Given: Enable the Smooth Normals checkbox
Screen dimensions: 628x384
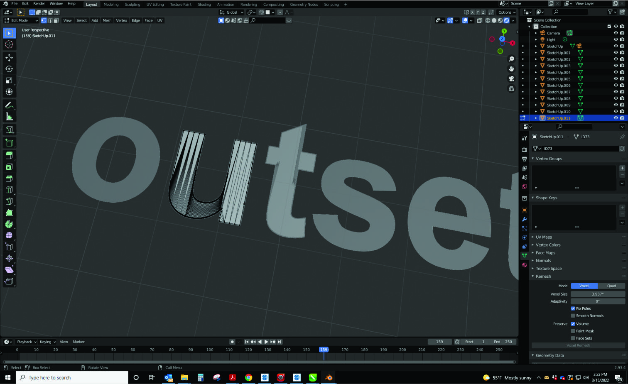Looking at the screenshot, I should point(573,316).
